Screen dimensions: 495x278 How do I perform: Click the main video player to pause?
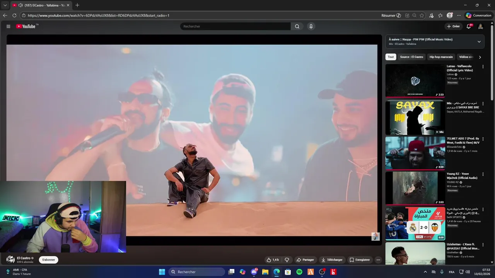point(192,140)
